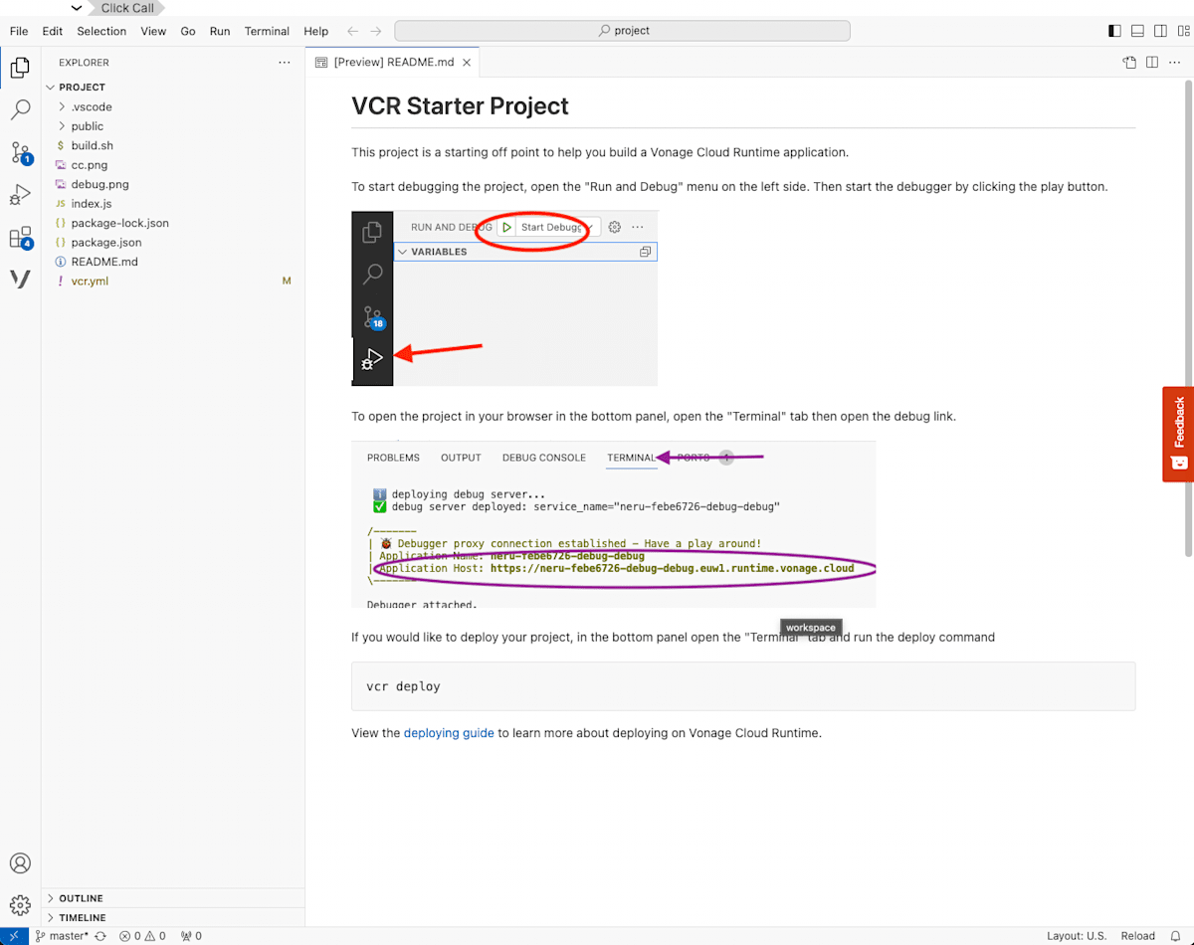The width and height of the screenshot is (1194, 945).
Task: Open the Manage gear icon
Action: (20, 905)
